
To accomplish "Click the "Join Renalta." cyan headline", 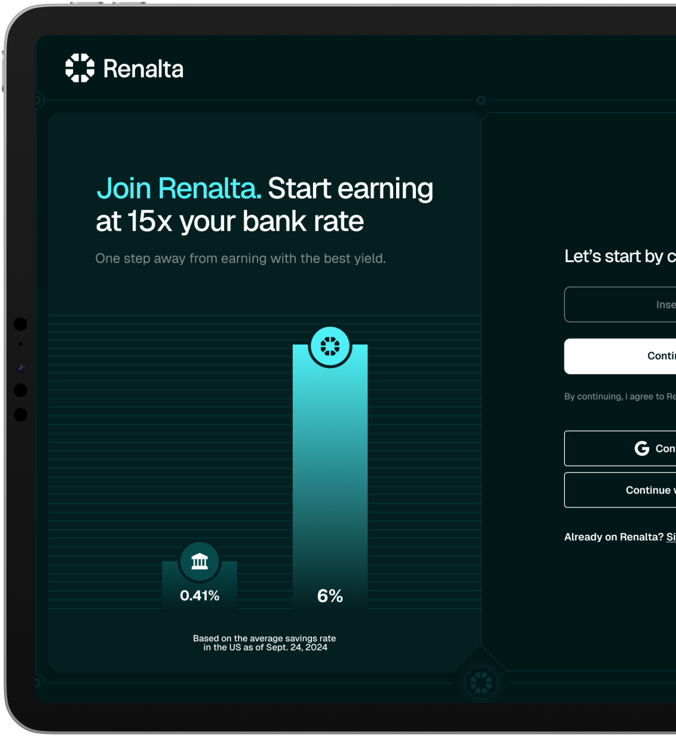I will tap(179, 188).
